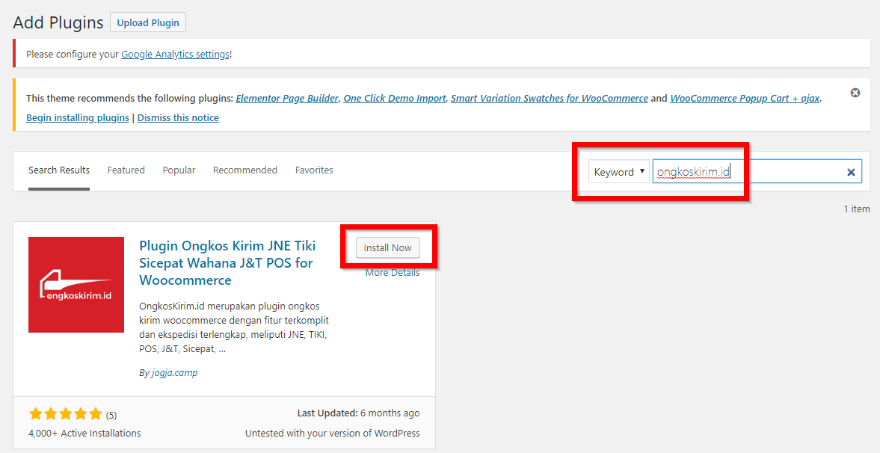The height and width of the screenshot is (453, 880).
Task: Dismiss the theme notice with circled X icon
Action: click(855, 93)
